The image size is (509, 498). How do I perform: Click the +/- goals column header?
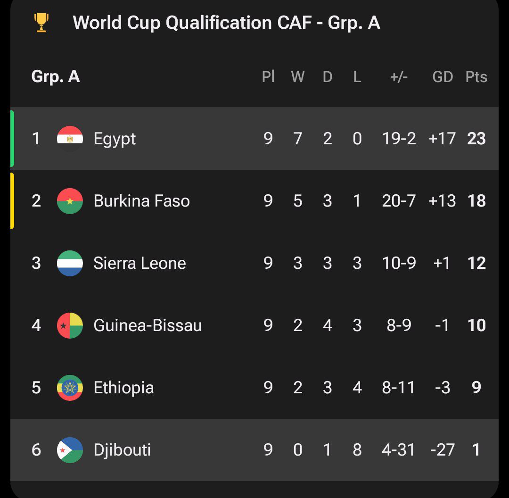pyautogui.click(x=399, y=77)
